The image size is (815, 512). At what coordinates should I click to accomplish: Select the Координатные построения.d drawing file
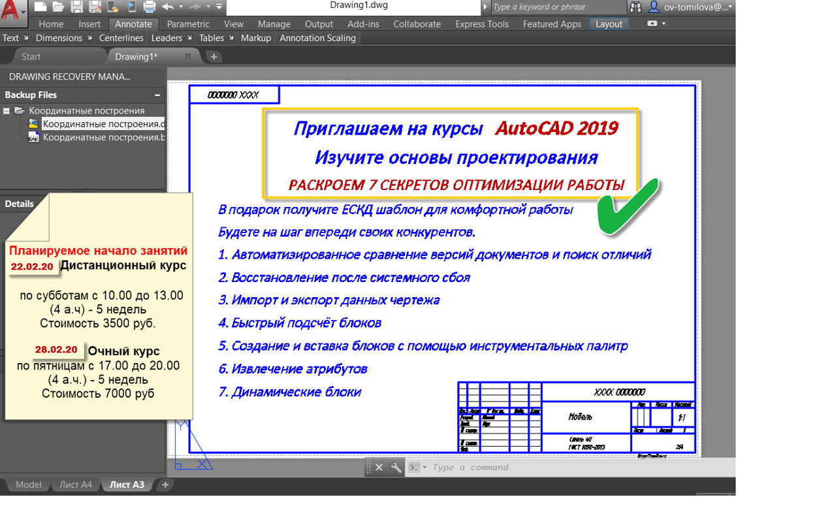coord(104,123)
